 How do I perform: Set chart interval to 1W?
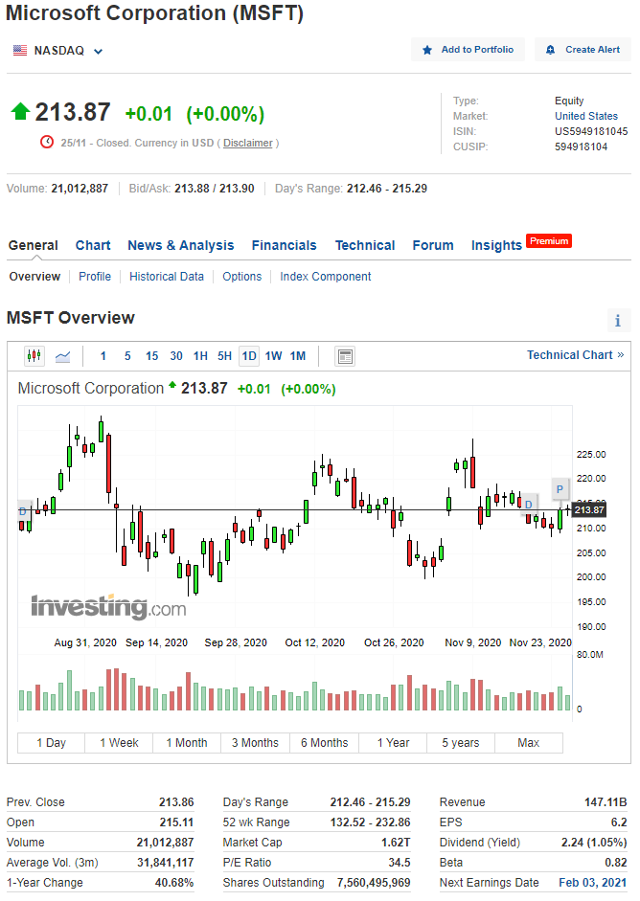coord(274,356)
